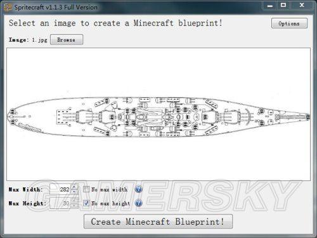The image size is (317, 238).
Task: Open help for Max Width setting
Action: click(138, 189)
